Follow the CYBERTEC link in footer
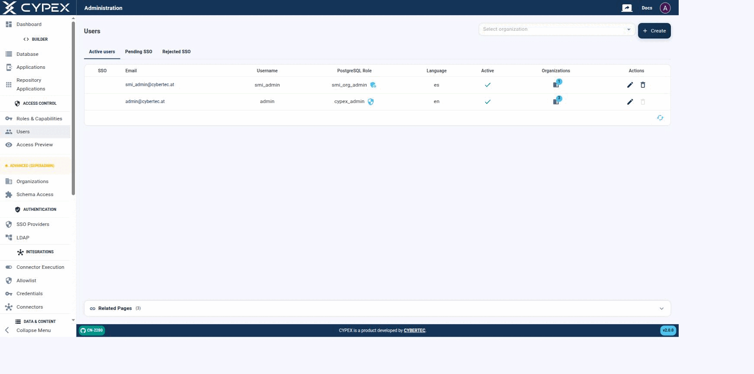Screen dimensions: 754x374 (x=415, y=331)
